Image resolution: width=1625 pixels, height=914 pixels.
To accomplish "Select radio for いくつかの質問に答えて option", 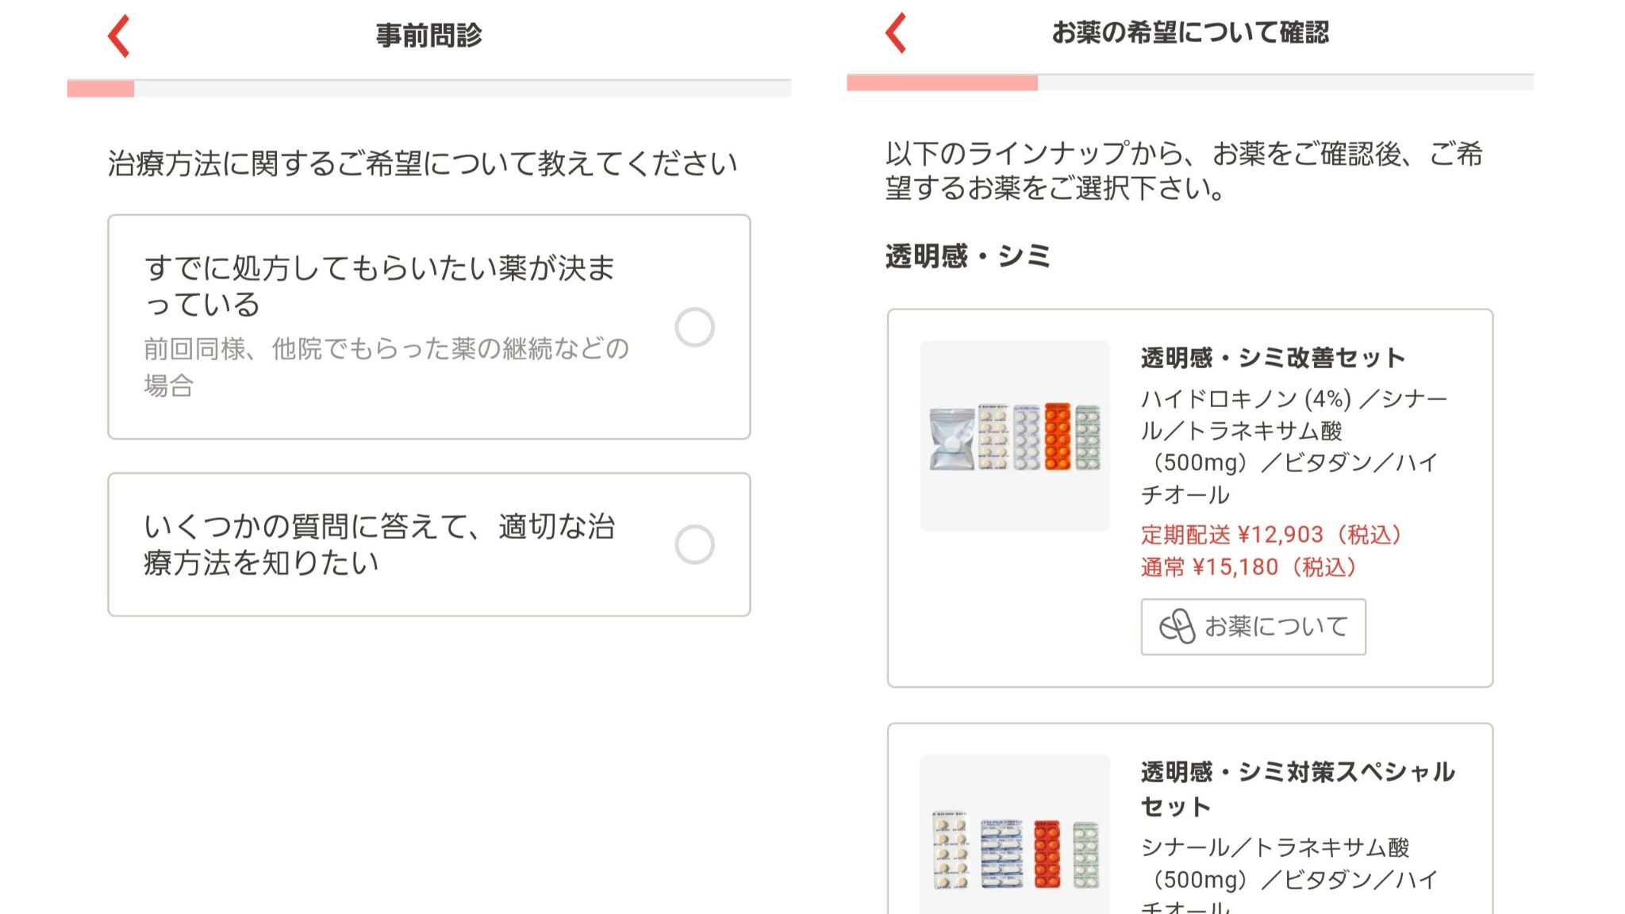I will pyautogui.click(x=694, y=544).
